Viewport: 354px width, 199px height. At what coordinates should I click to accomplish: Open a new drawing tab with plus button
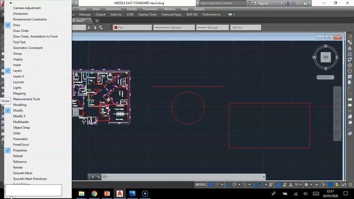tap(97, 21)
